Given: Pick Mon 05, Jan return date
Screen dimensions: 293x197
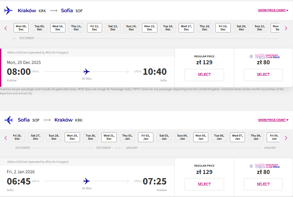Looking at the screenshot, I should pos(201,137).
